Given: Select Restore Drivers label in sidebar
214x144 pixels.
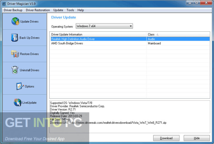Looking at the screenshot, I should pos(29,54).
